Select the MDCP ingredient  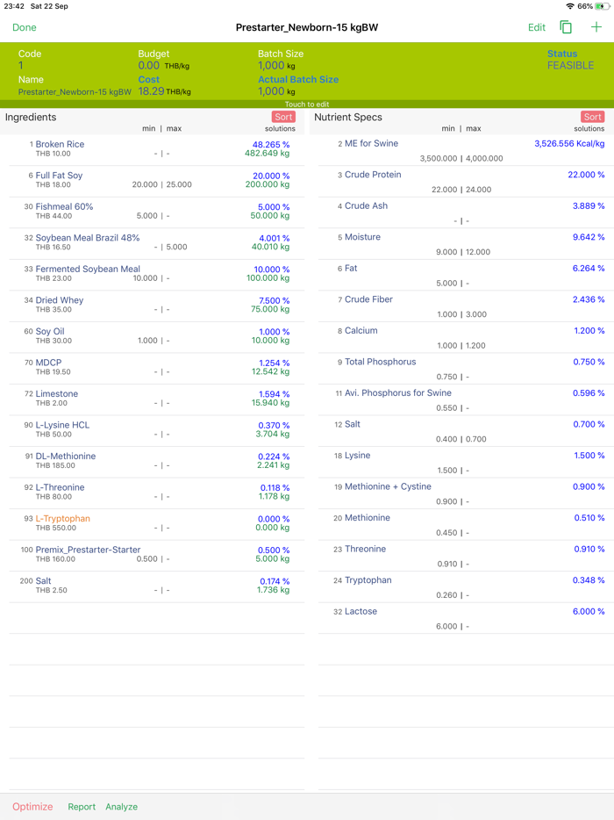point(157,368)
